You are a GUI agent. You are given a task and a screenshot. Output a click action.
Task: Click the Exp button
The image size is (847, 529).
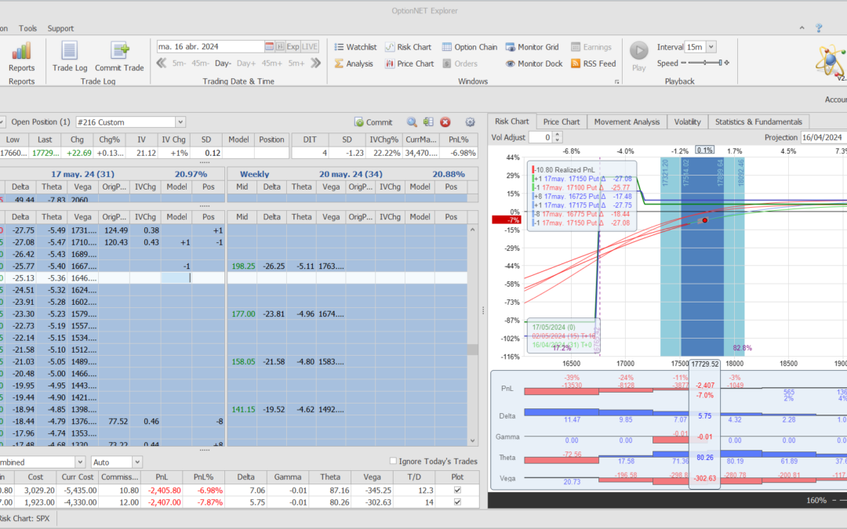[293, 46]
